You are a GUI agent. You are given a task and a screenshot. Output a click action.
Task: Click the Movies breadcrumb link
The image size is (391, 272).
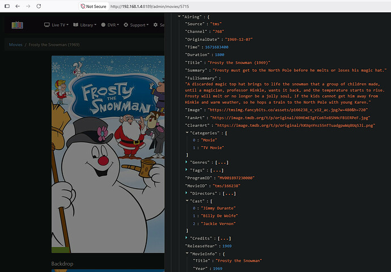(x=16, y=45)
